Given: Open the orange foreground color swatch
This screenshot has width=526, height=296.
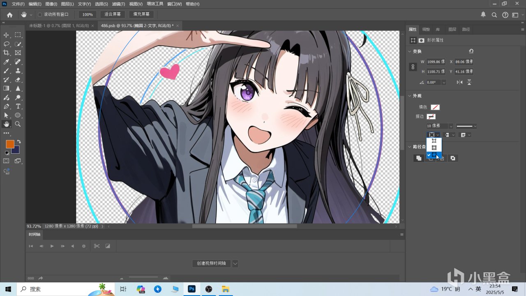Looking at the screenshot, I should point(10,144).
